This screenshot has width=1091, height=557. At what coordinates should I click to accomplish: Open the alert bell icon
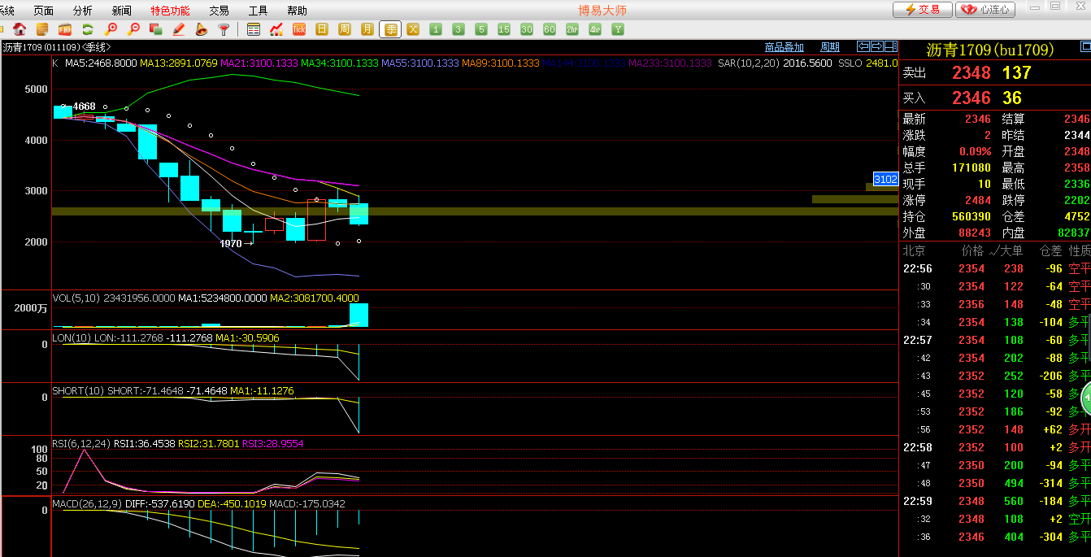[201, 29]
